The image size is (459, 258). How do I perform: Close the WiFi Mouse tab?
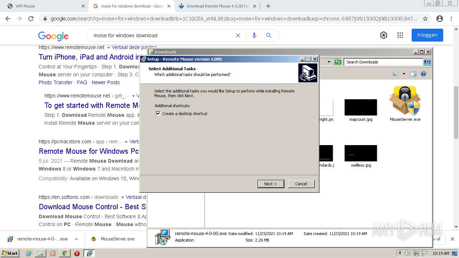(83, 6)
